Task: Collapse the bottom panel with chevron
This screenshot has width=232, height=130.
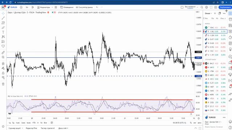Action: pyautogui.click(x=196, y=128)
